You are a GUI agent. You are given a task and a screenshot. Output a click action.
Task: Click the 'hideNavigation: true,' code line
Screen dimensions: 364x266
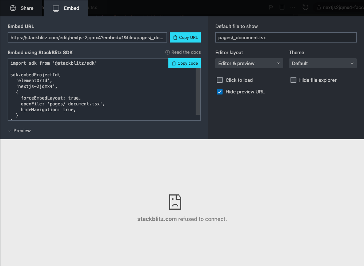pos(48,110)
